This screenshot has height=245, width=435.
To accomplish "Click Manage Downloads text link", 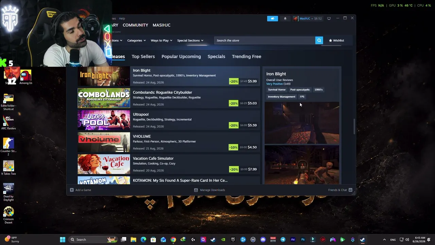I will 212,190.
